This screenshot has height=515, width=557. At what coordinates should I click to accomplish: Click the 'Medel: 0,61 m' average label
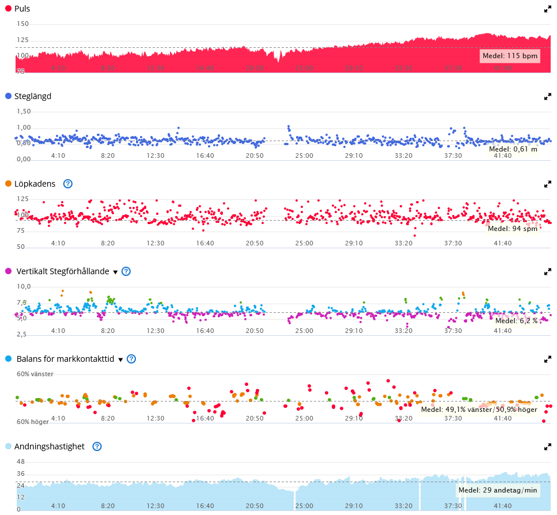(513, 149)
